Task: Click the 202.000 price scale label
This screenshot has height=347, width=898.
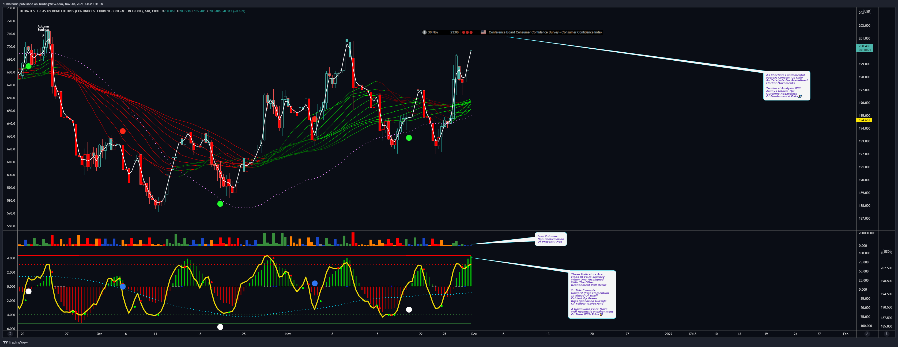Action: (865, 26)
